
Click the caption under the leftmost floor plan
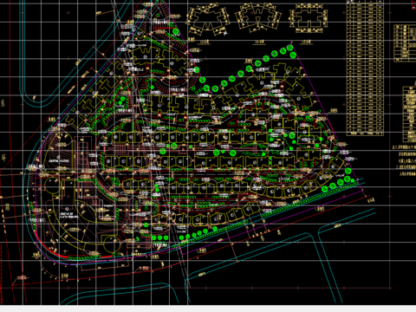point(205,42)
